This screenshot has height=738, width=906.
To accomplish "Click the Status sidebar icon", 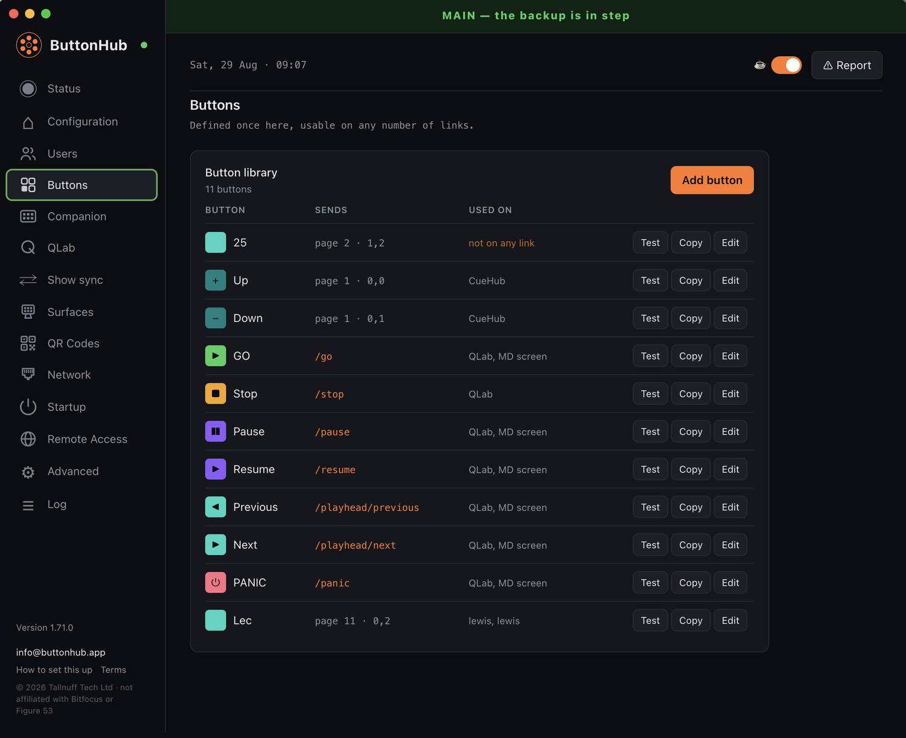I will (x=28, y=89).
